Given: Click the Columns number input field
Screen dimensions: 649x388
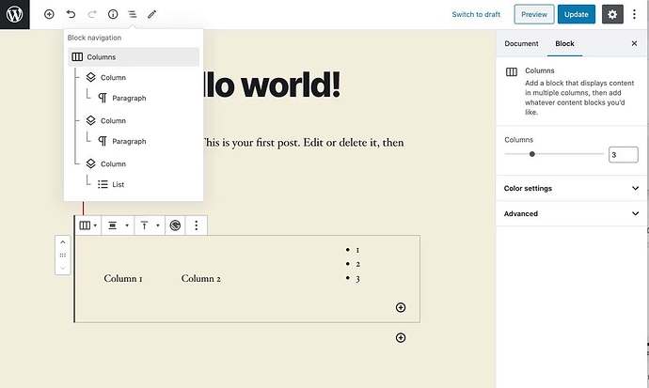Looking at the screenshot, I should (x=623, y=154).
